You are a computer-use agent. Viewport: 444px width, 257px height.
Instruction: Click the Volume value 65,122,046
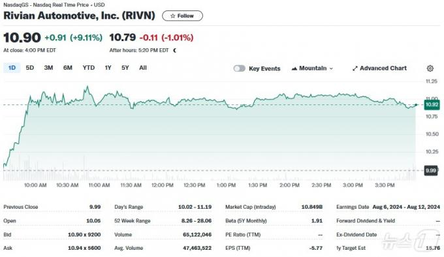coord(197,235)
